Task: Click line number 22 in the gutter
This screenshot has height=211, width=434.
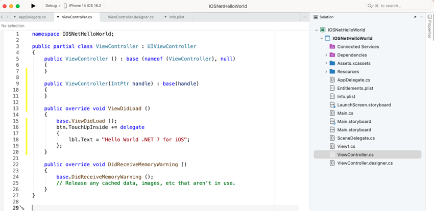Action: [16, 164]
